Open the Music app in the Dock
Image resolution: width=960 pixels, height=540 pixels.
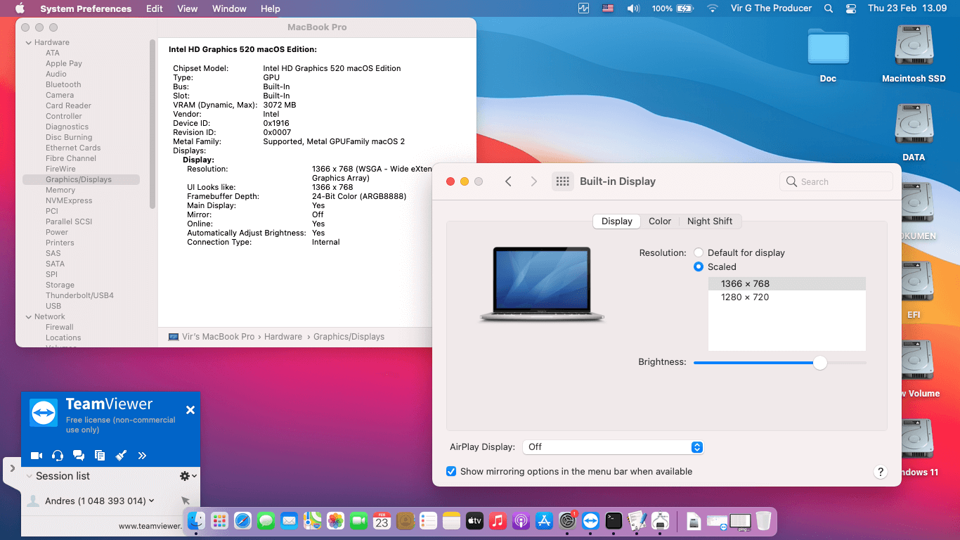(x=498, y=521)
